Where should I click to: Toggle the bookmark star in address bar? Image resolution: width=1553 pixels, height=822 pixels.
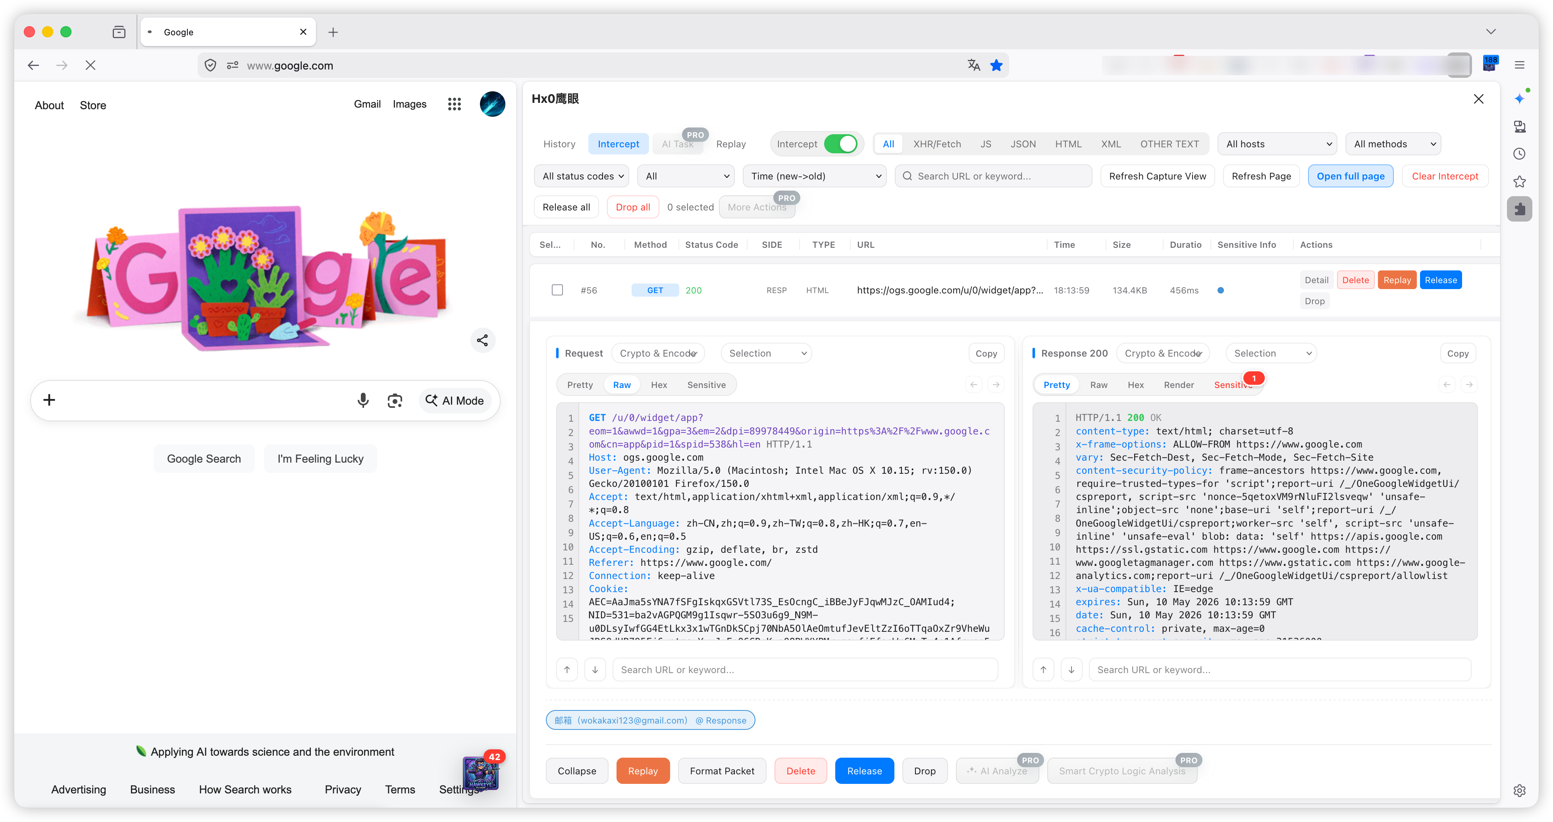click(996, 65)
